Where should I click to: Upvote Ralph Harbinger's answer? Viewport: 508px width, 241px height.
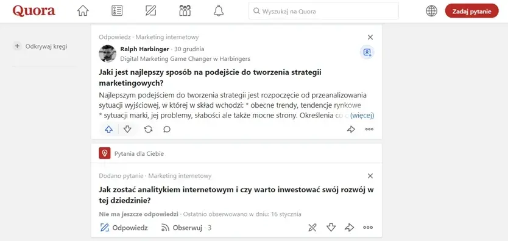pyautogui.click(x=109, y=130)
